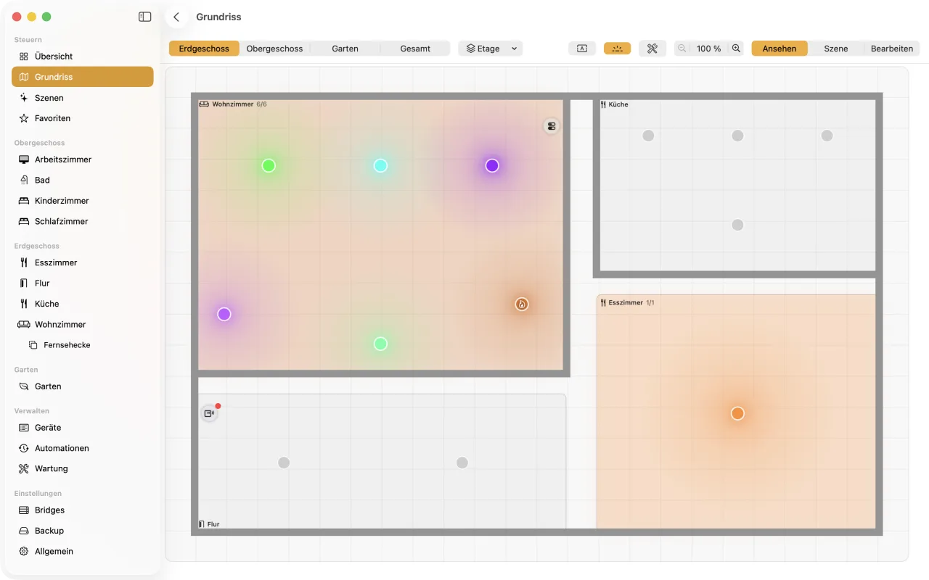The width and height of the screenshot is (929, 580).
Task: Select Bad room in sidebar
Action: tap(83, 180)
